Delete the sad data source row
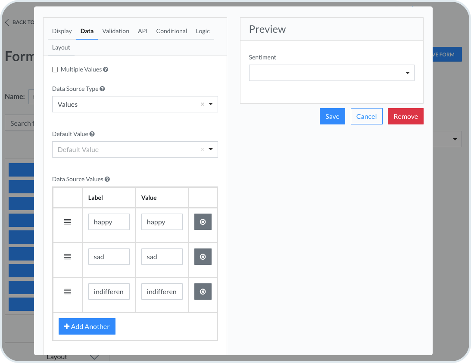 (203, 257)
